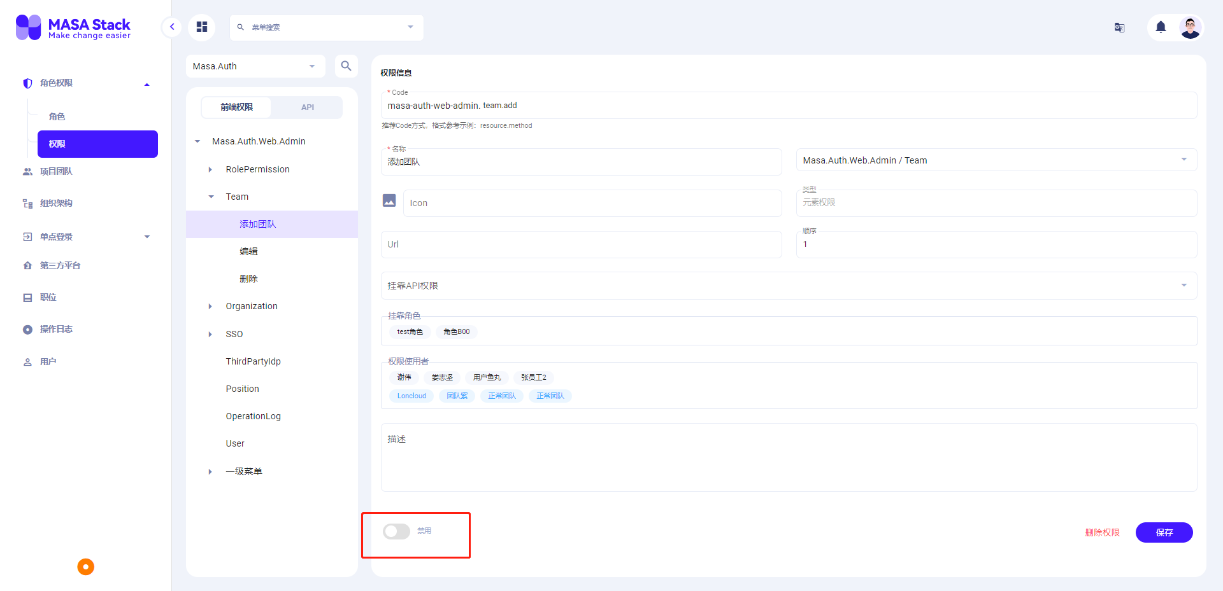Collapse the 角色权限 sidebar menu
The height and width of the screenshot is (591, 1223).
(147, 83)
